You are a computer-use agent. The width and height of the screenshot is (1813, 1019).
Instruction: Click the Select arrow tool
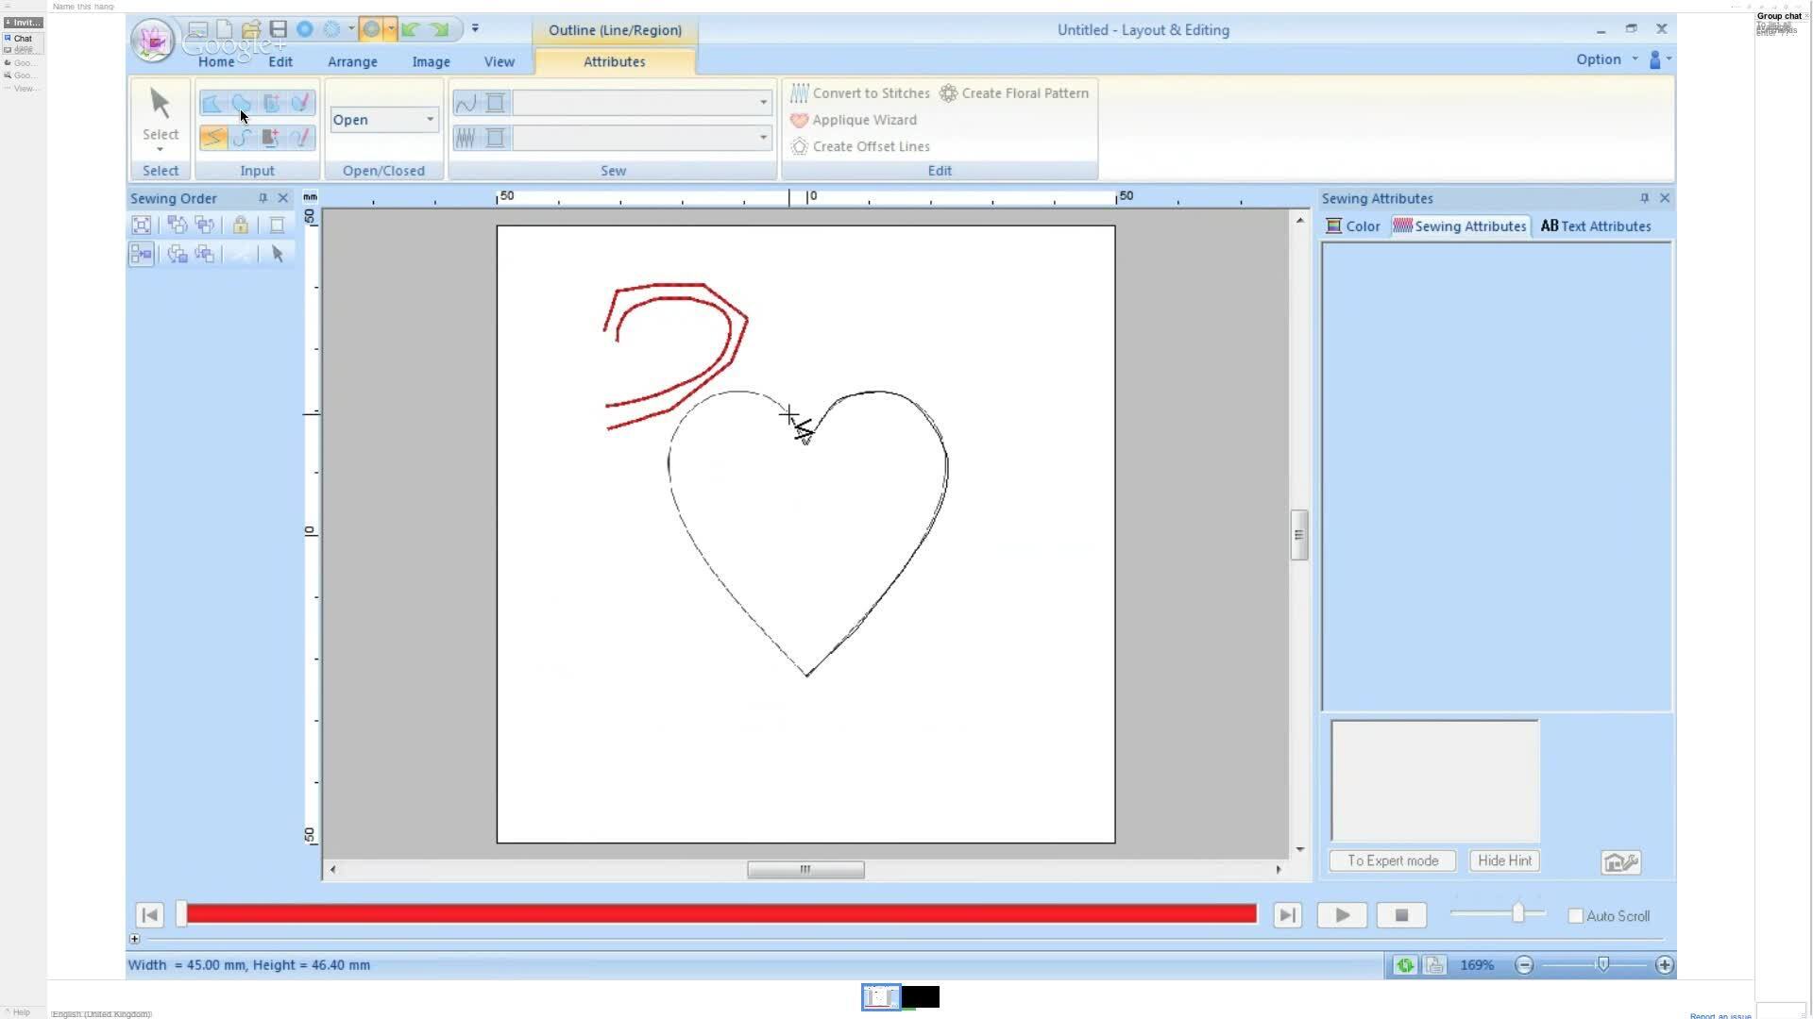pos(161,114)
